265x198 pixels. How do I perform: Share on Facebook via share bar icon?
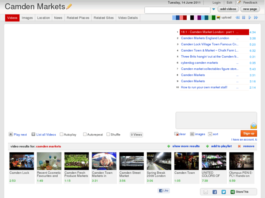tap(215, 192)
